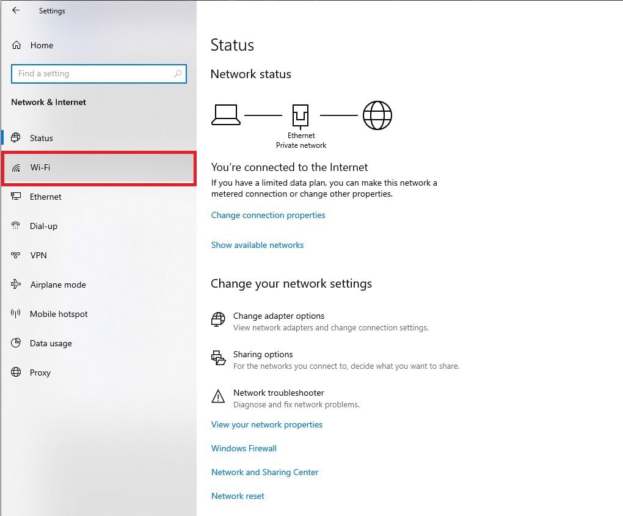Click the Network troubleshooter warning icon

218,396
